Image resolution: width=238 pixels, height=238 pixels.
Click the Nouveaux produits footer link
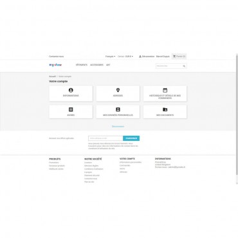57,166
